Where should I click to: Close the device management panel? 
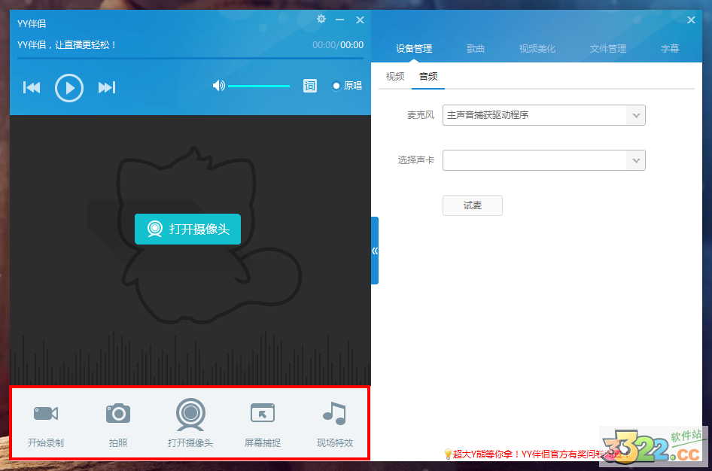click(x=691, y=20)
